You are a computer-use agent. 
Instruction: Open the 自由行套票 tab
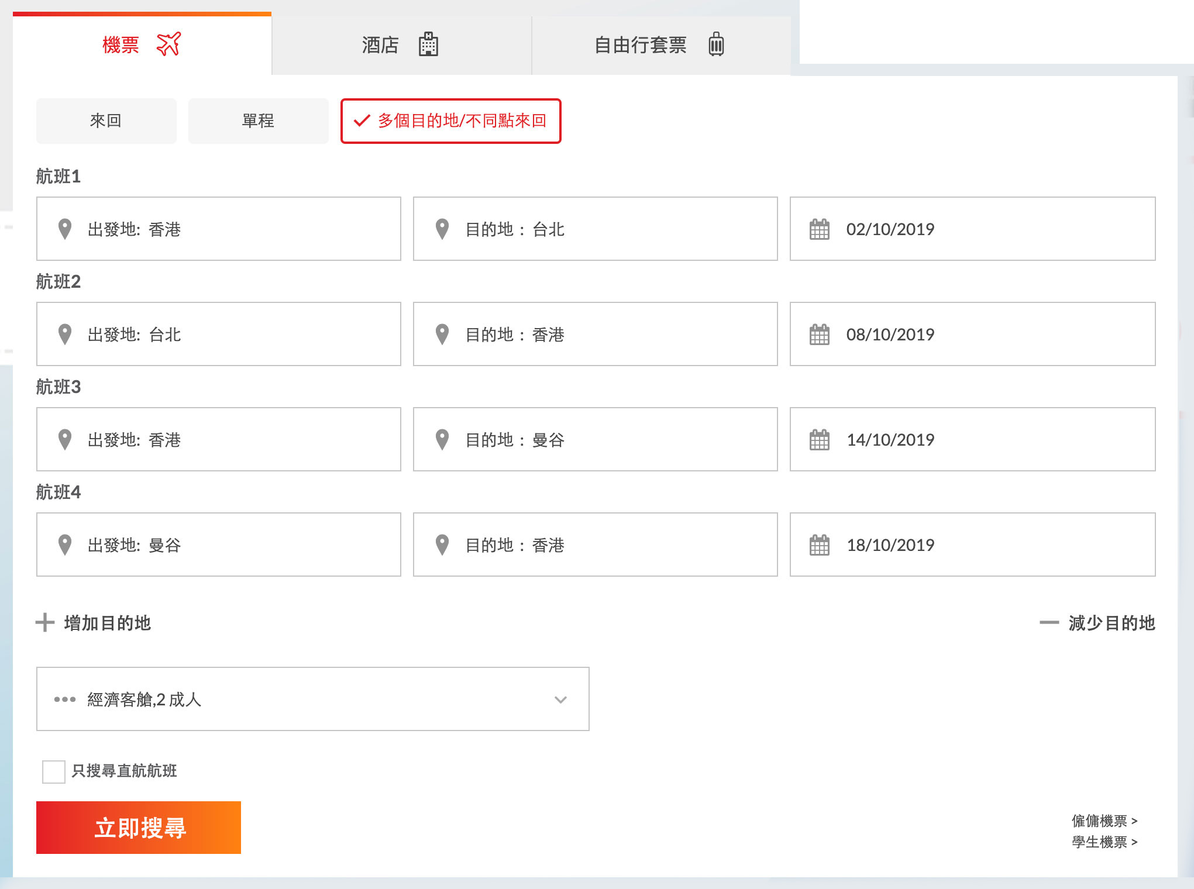tap(660, 45)
